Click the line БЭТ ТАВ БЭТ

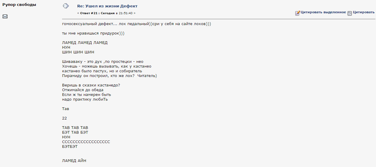click(x=75, y=132)
